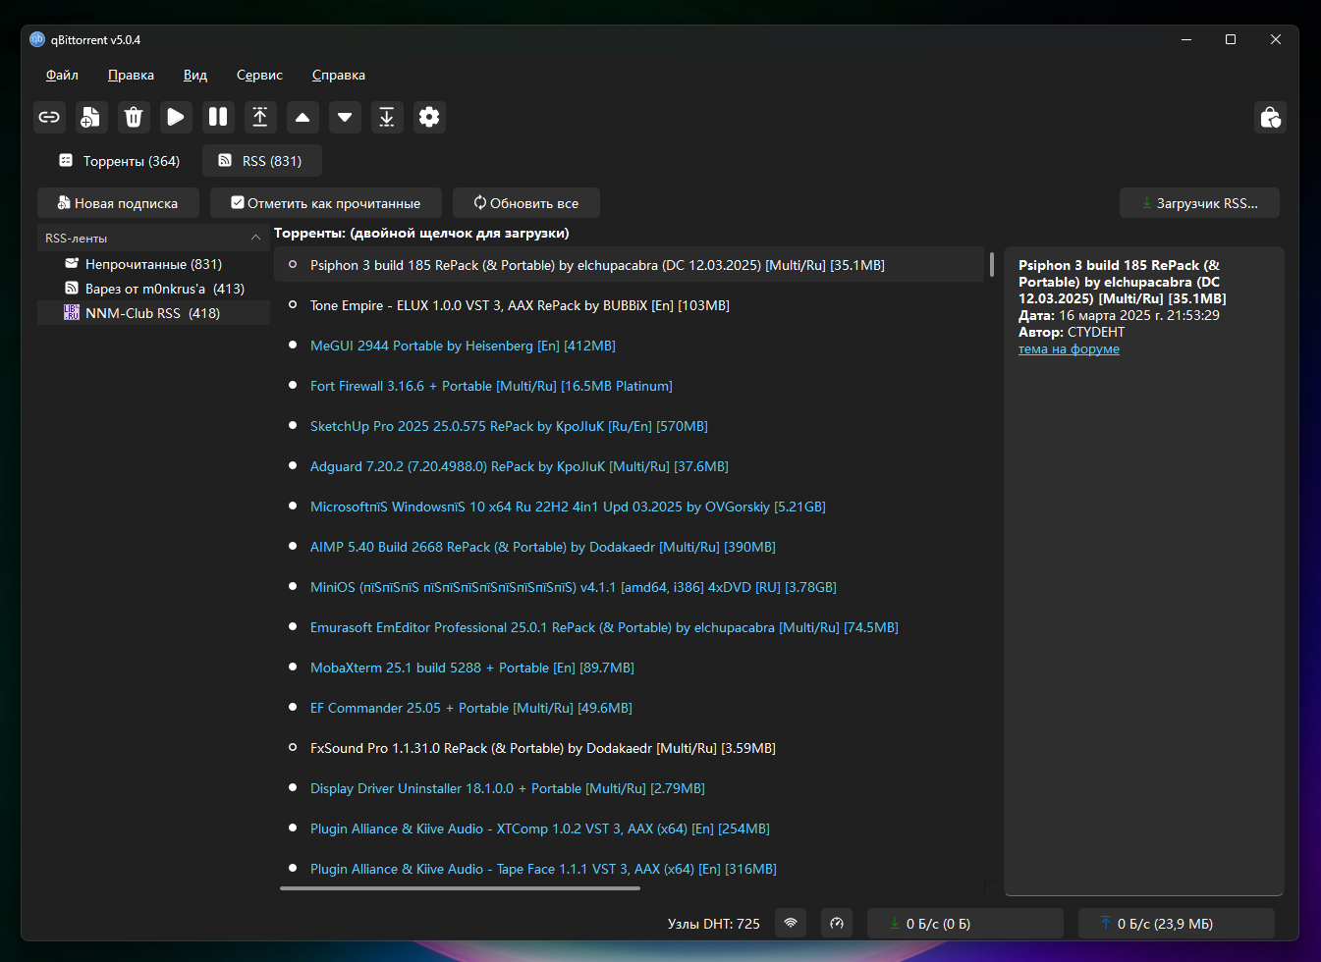Click the upload speed indicator 0 Б/с (23,9 МБ)
The width and height of the screenshot is (1321, 962).
click(1177, 923)
